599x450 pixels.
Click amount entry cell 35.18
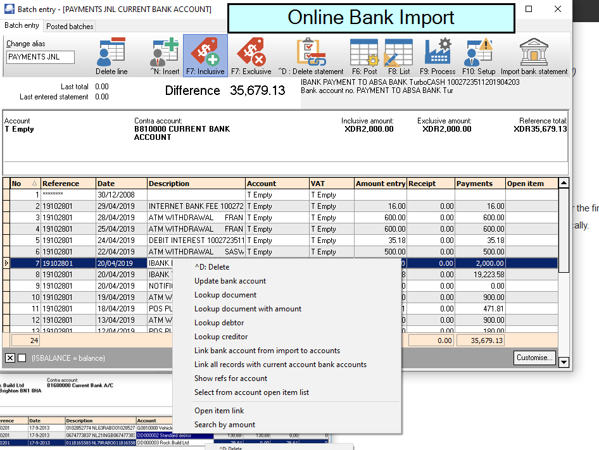point(381,241)
